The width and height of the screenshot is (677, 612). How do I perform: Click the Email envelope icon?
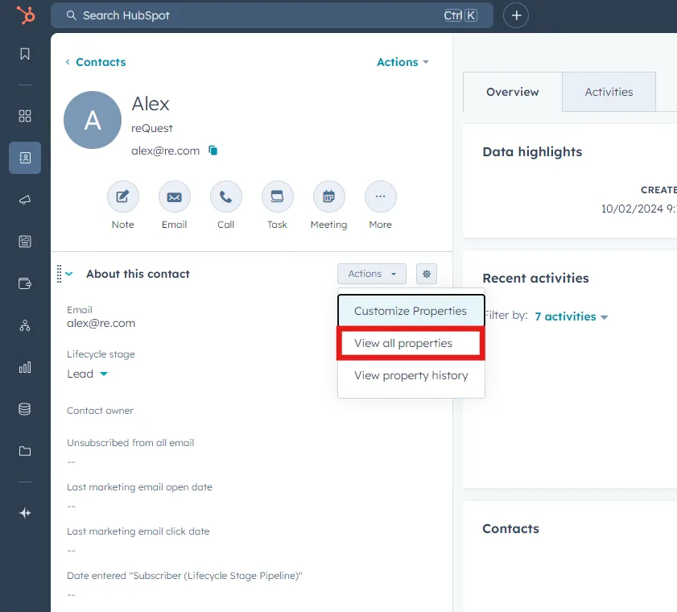pos(175,196)
